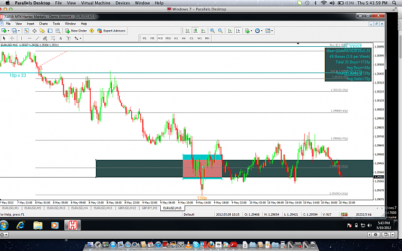Select the arrow Cursor tool

(x=4, y=39)
